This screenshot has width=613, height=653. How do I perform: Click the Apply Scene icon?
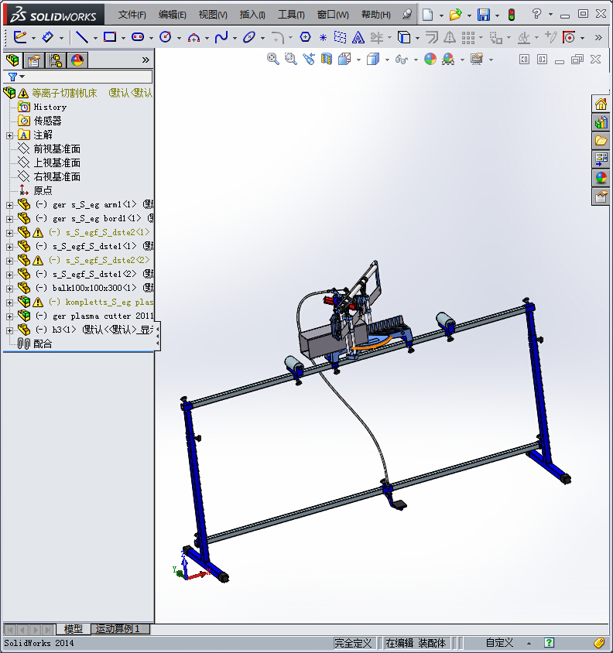coord(448,59)
